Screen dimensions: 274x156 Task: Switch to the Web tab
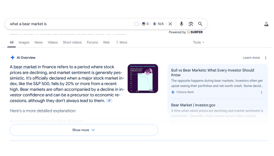106,42
